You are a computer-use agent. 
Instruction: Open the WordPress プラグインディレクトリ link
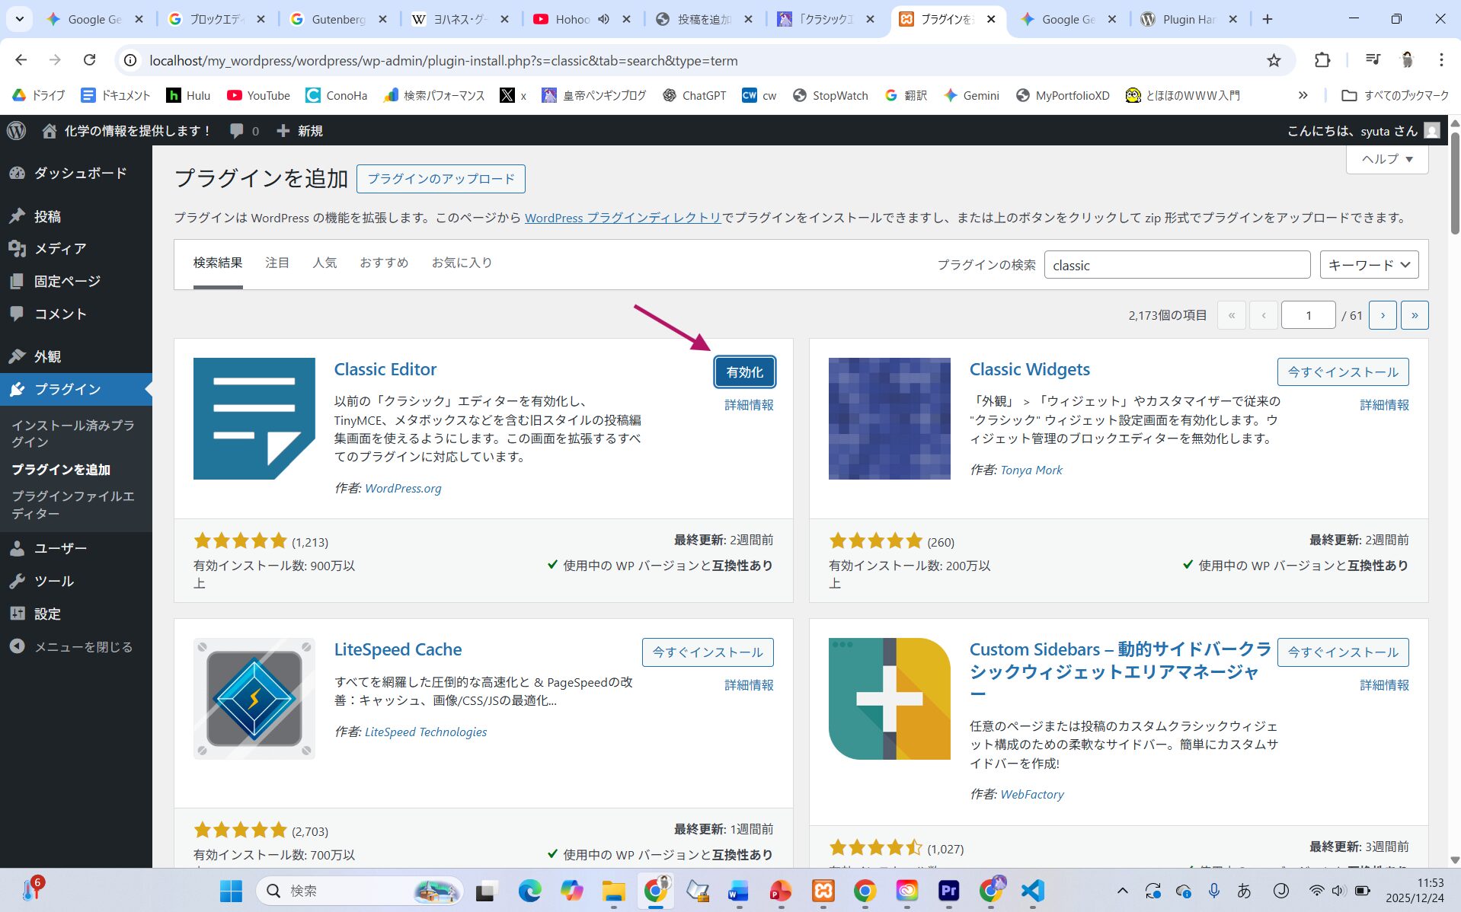(x=622, y=218)
